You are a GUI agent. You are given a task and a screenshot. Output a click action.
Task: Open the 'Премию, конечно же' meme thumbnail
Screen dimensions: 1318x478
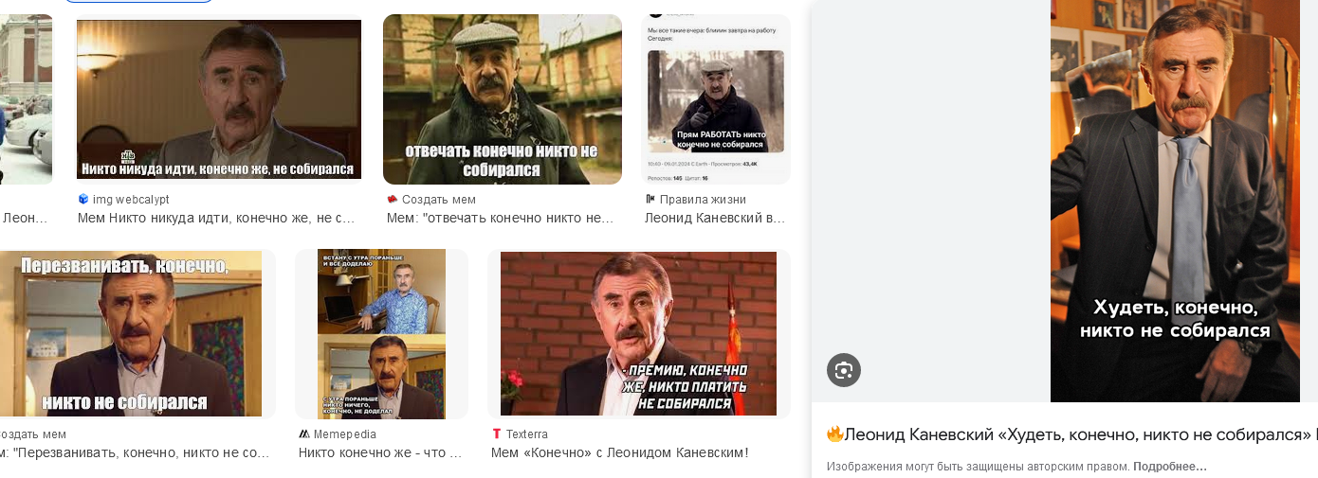coord(638,333)
